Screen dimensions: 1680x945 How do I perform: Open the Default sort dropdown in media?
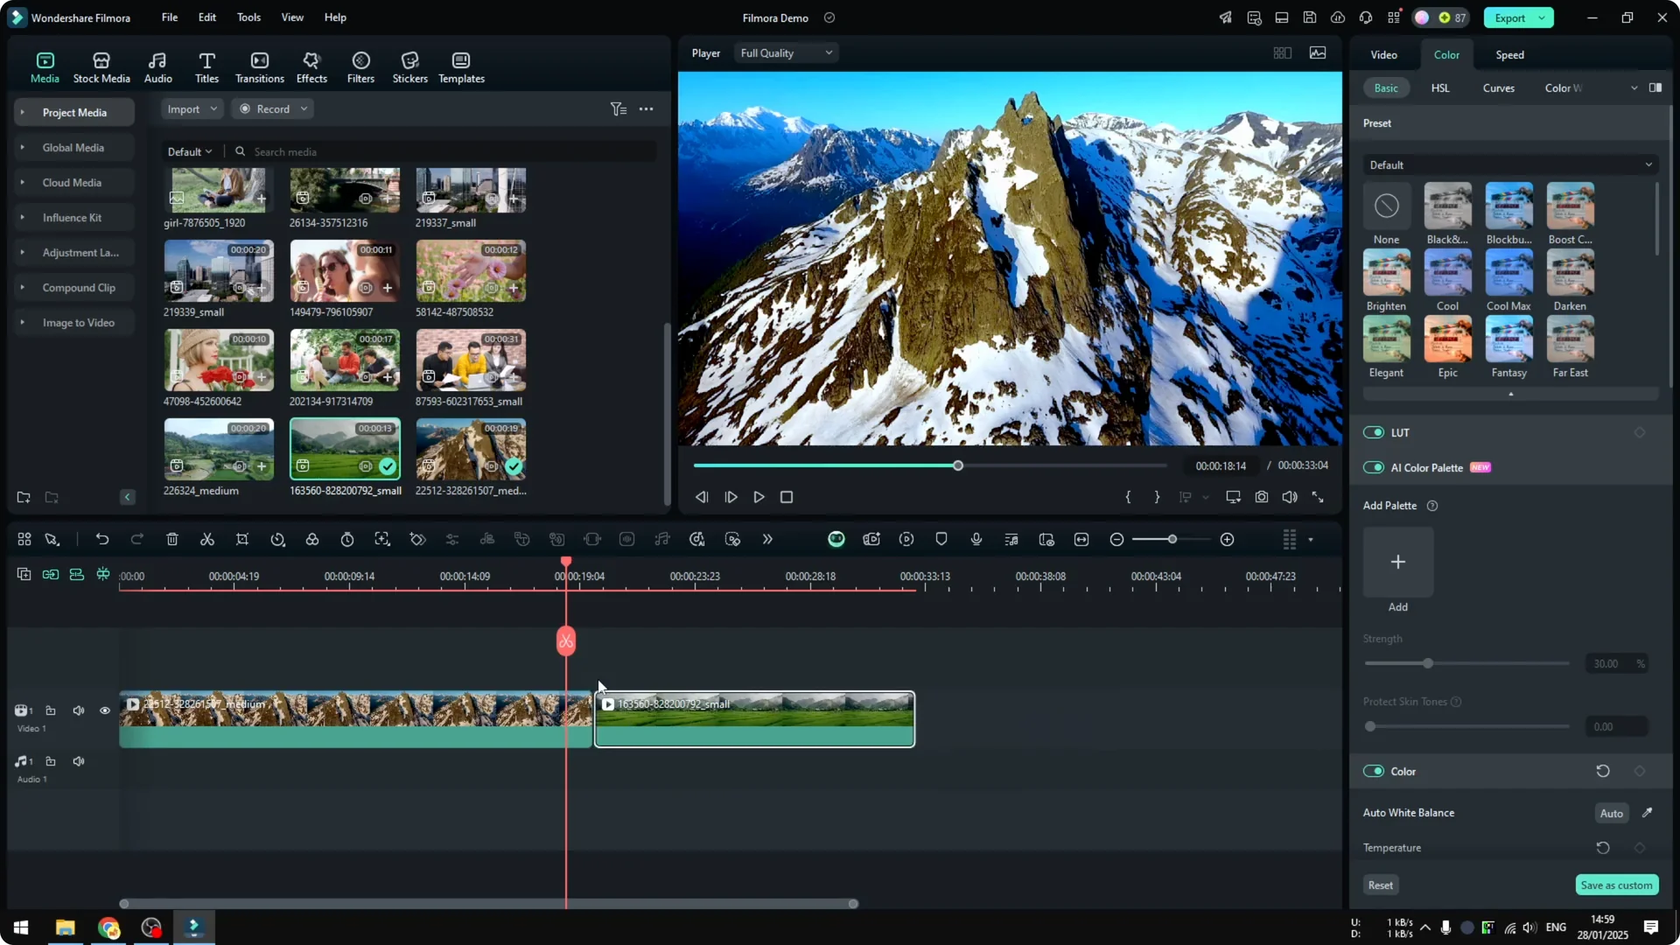click(x=190, y=151)
